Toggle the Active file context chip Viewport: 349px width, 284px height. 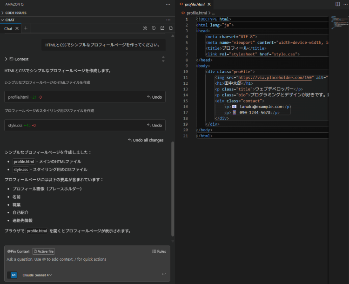43,251
